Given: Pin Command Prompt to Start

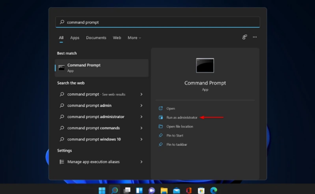Looking at the screenshot, I should point(174,135).
